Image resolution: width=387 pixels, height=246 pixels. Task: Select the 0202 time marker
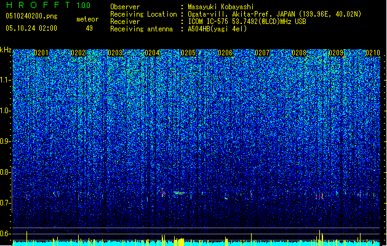pos(78,53)
